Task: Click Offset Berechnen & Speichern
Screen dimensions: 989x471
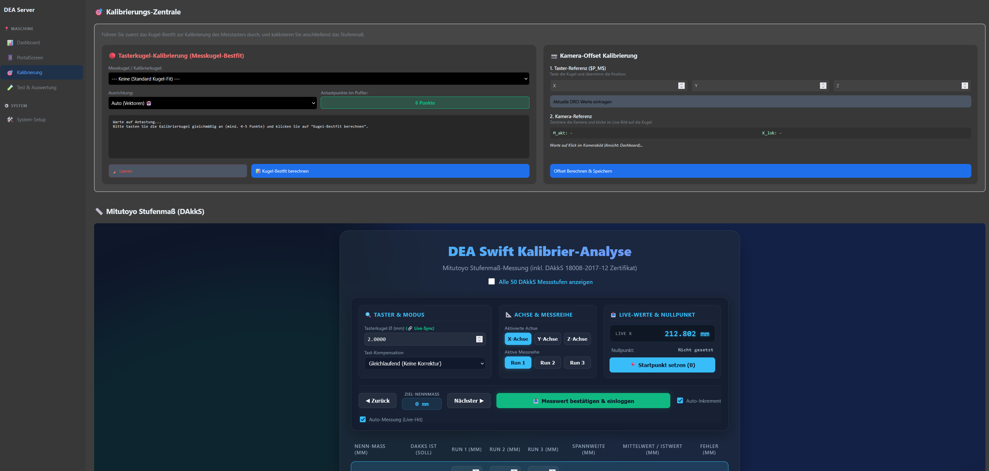Action: pos(760,171)
